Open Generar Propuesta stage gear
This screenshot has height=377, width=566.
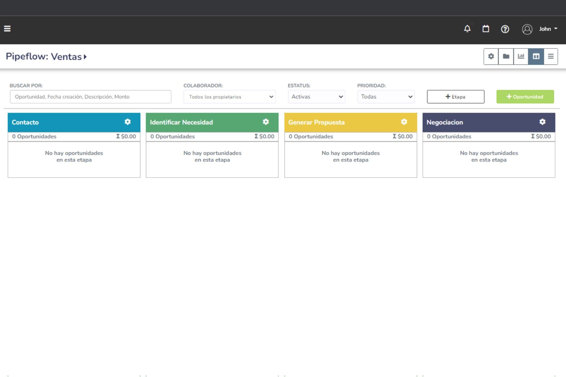(x=404, y=122)
